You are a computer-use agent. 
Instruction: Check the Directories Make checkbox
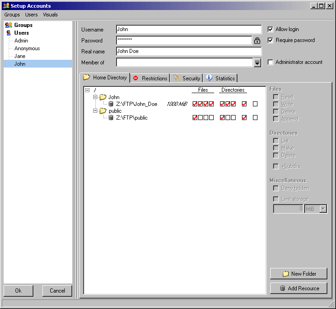pos(276,148)
